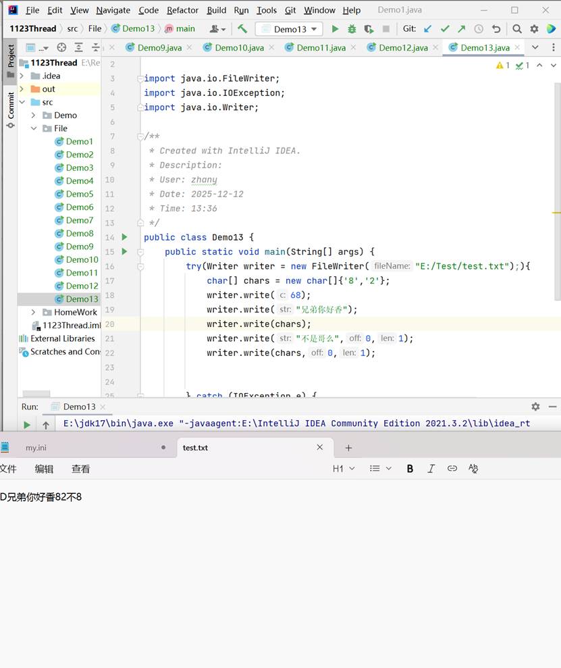
Task: Close the Demo10.java tab
Action: coord(271,47)
